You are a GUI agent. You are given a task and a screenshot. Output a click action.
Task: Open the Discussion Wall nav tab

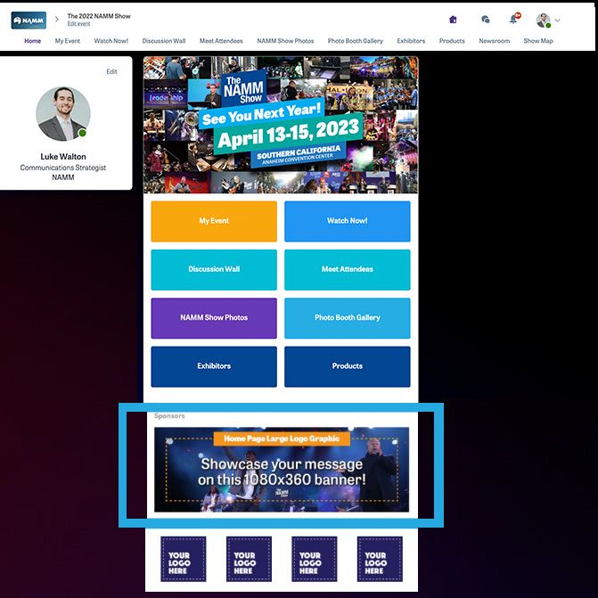(164, 41)
